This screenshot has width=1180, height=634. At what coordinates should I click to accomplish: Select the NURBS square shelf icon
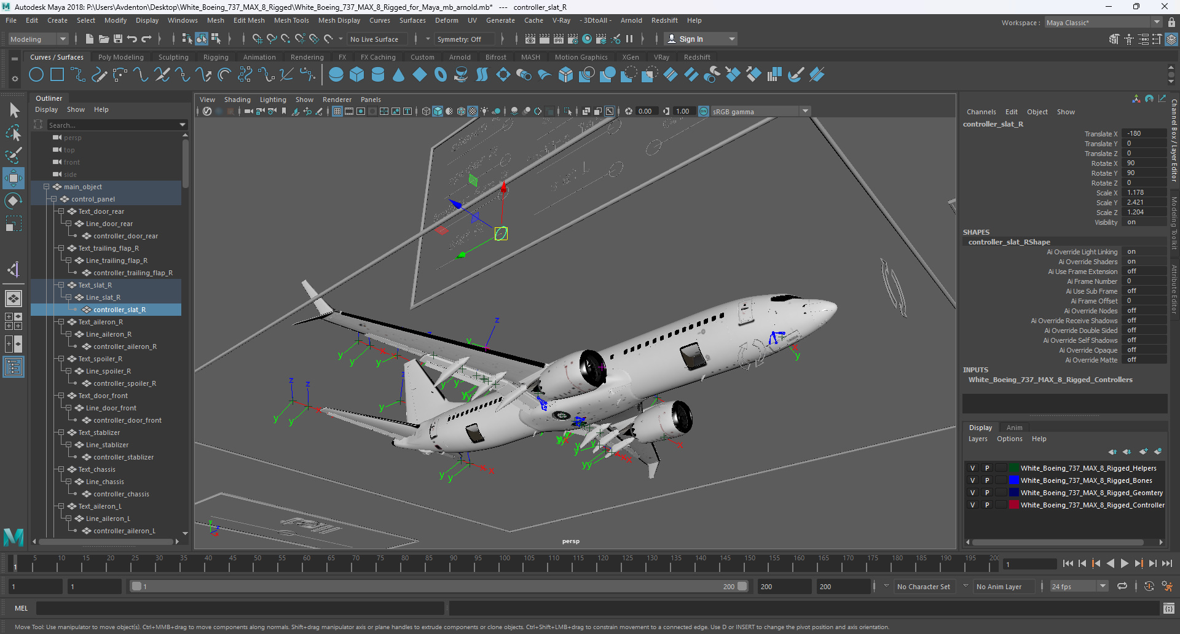(57, 75)
